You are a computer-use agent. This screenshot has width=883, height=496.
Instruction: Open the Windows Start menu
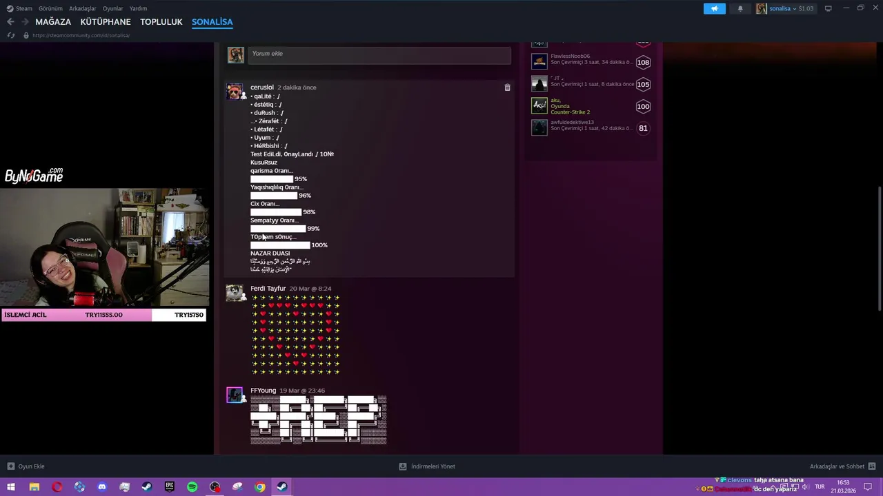(10, 487)
